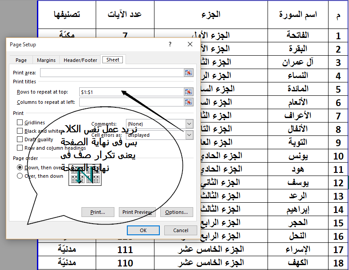Click the cell البقرة in the sheet
Viewport: 349px width, 270px height.
click(298, 49)
